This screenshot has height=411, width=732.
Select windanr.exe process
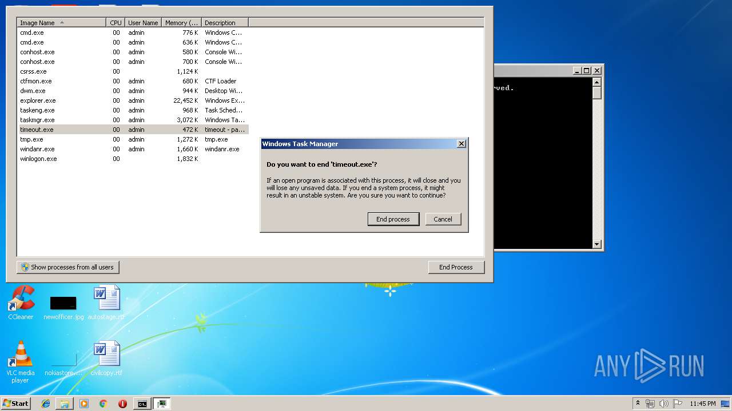coord(133,149)
